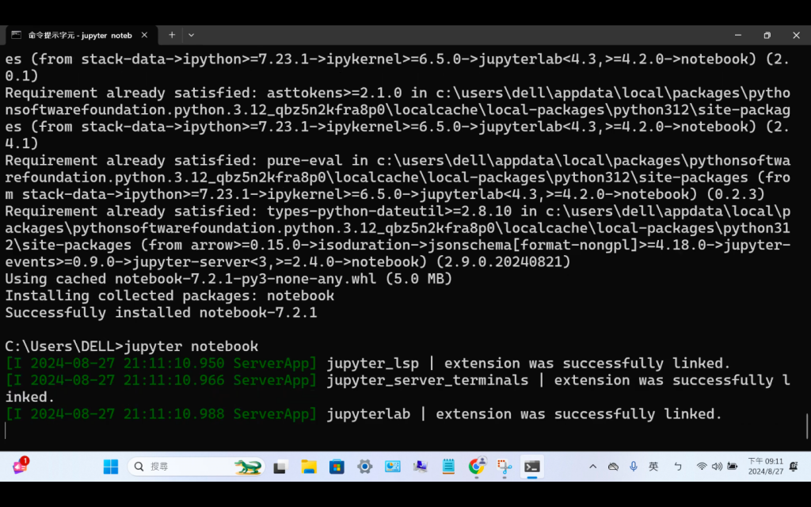
Task: Switch input language indicator 英
Action: coord(653,467)
